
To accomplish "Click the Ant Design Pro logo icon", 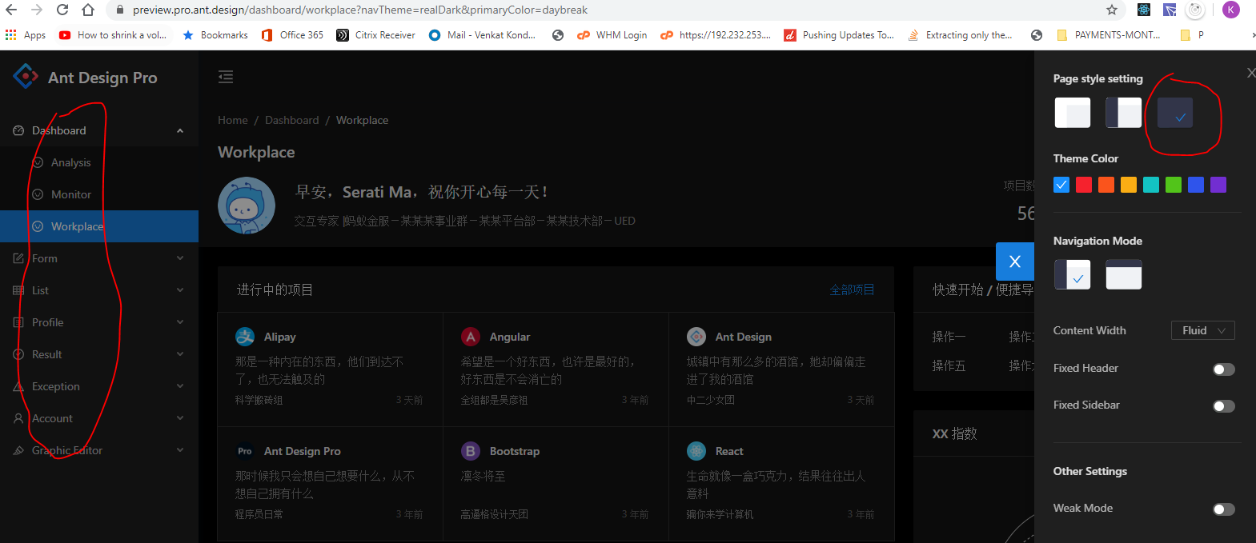I will click(26, 77).
